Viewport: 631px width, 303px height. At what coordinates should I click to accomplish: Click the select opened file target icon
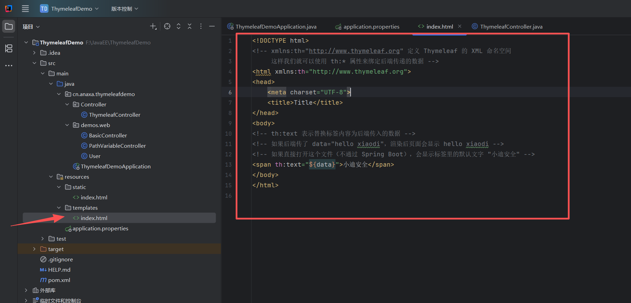[167, 27]
